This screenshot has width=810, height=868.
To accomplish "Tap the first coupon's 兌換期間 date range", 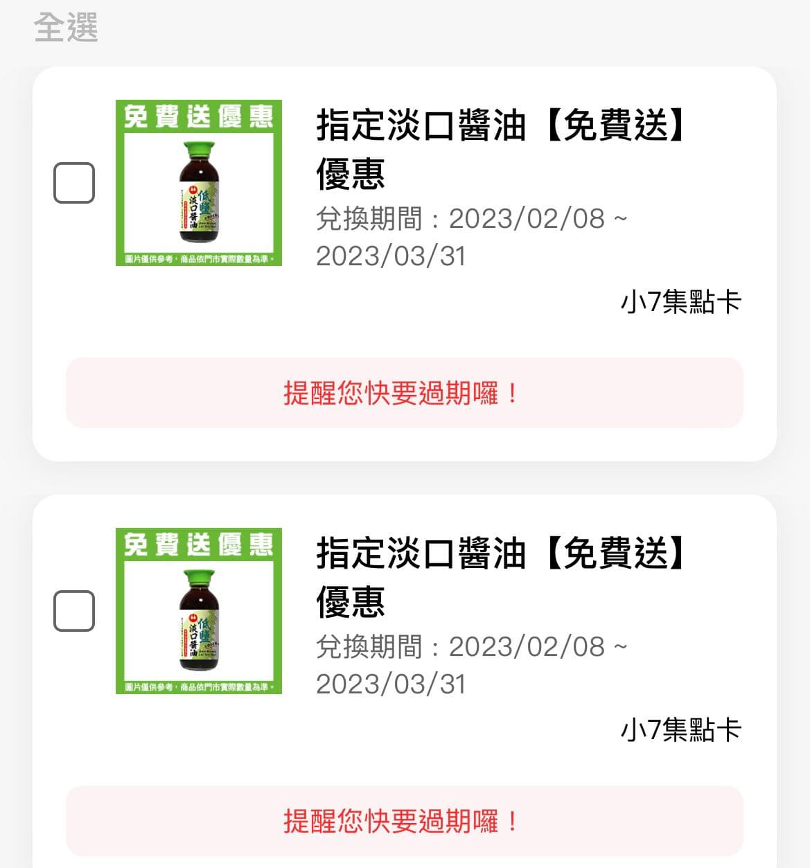I will coord(472,237).
